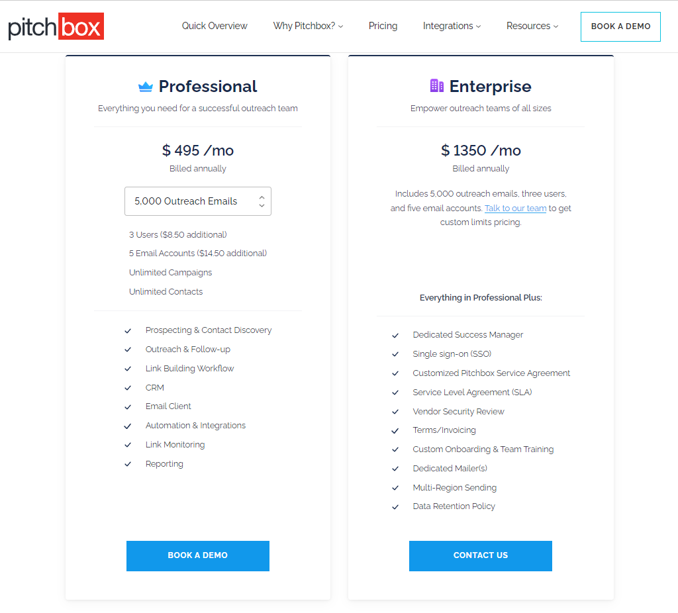This screenshot has height=613, width=678.
Task: Click checkmark beside Data Retention Policy
Action: pos(395,507)
